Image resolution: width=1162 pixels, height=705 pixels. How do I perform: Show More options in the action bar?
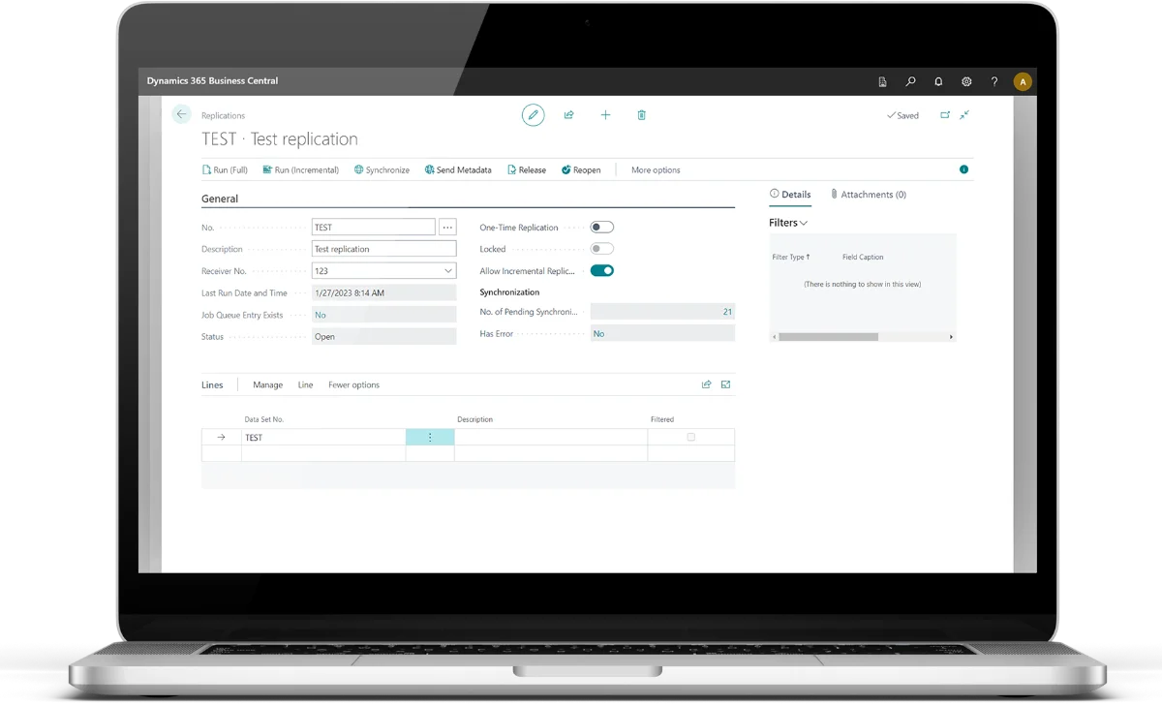[x=656, y=170]
